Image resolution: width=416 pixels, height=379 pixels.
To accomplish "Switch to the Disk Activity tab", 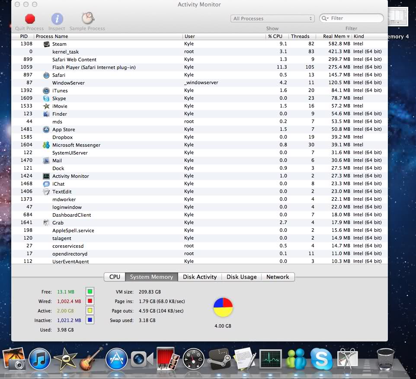I will click(200, 277).
